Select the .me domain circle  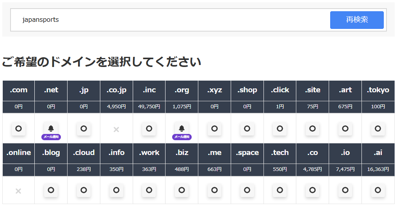click(214, 190)
